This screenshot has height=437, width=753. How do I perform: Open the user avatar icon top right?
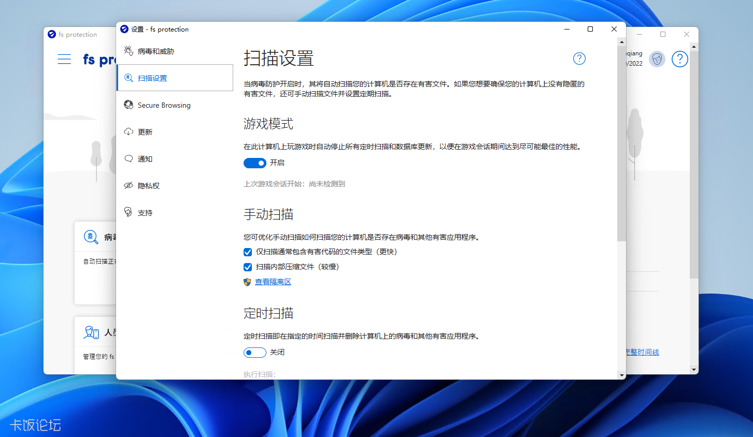pyautogui.click(x=657, y=59)
